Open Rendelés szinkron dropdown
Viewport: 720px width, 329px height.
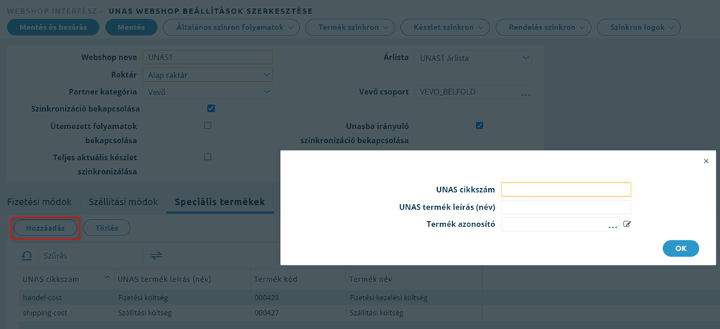544,27
